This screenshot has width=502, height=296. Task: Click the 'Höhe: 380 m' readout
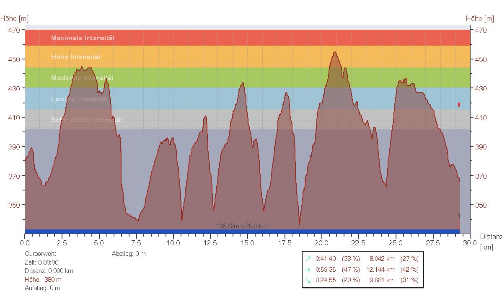pyautogui.click(x=43, y=280)
